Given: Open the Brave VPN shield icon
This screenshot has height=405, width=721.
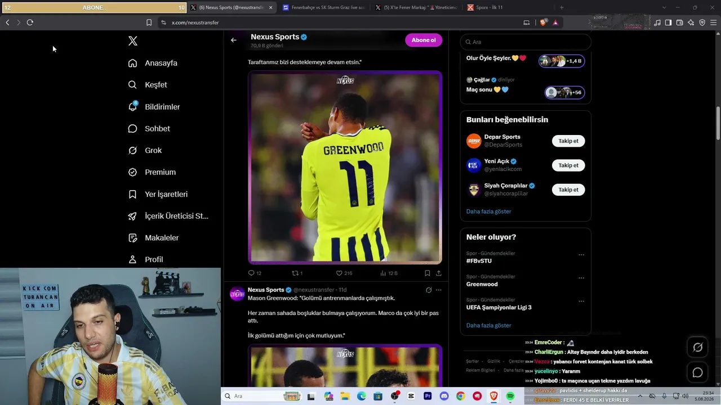Looking at the screenshot, I should pyautogui.click(x=702, y=22).
